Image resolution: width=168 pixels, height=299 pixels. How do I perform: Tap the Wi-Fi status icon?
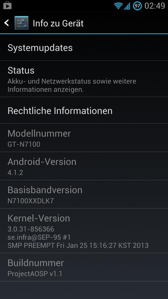pos(118,6)
